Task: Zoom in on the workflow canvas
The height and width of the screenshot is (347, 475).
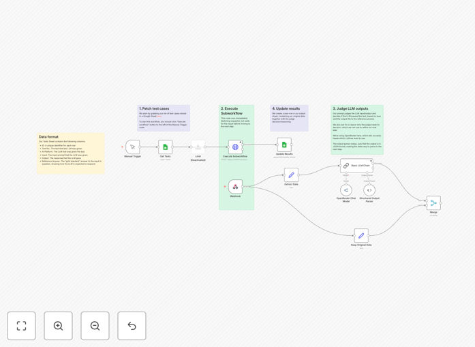Action: click(x=58, y=326)
